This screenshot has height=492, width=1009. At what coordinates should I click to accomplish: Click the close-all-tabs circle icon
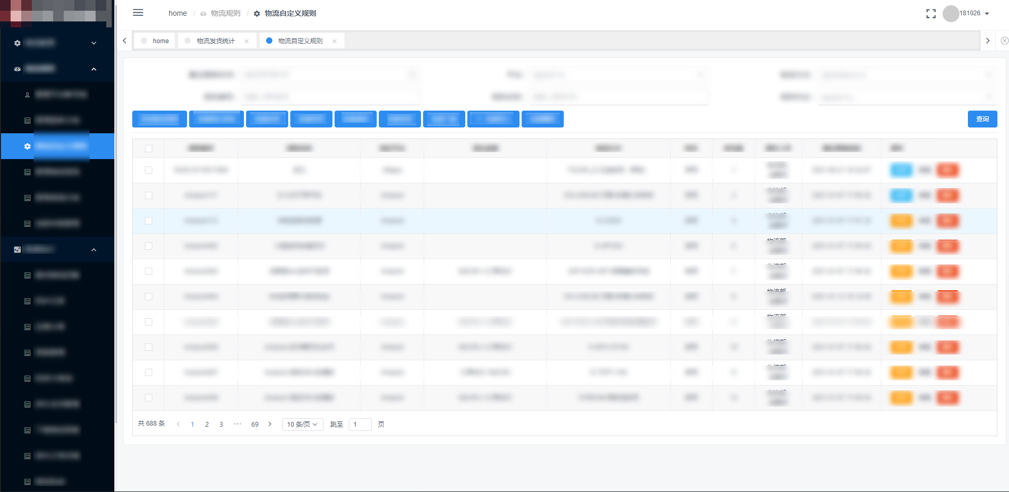coord(1004,41)
